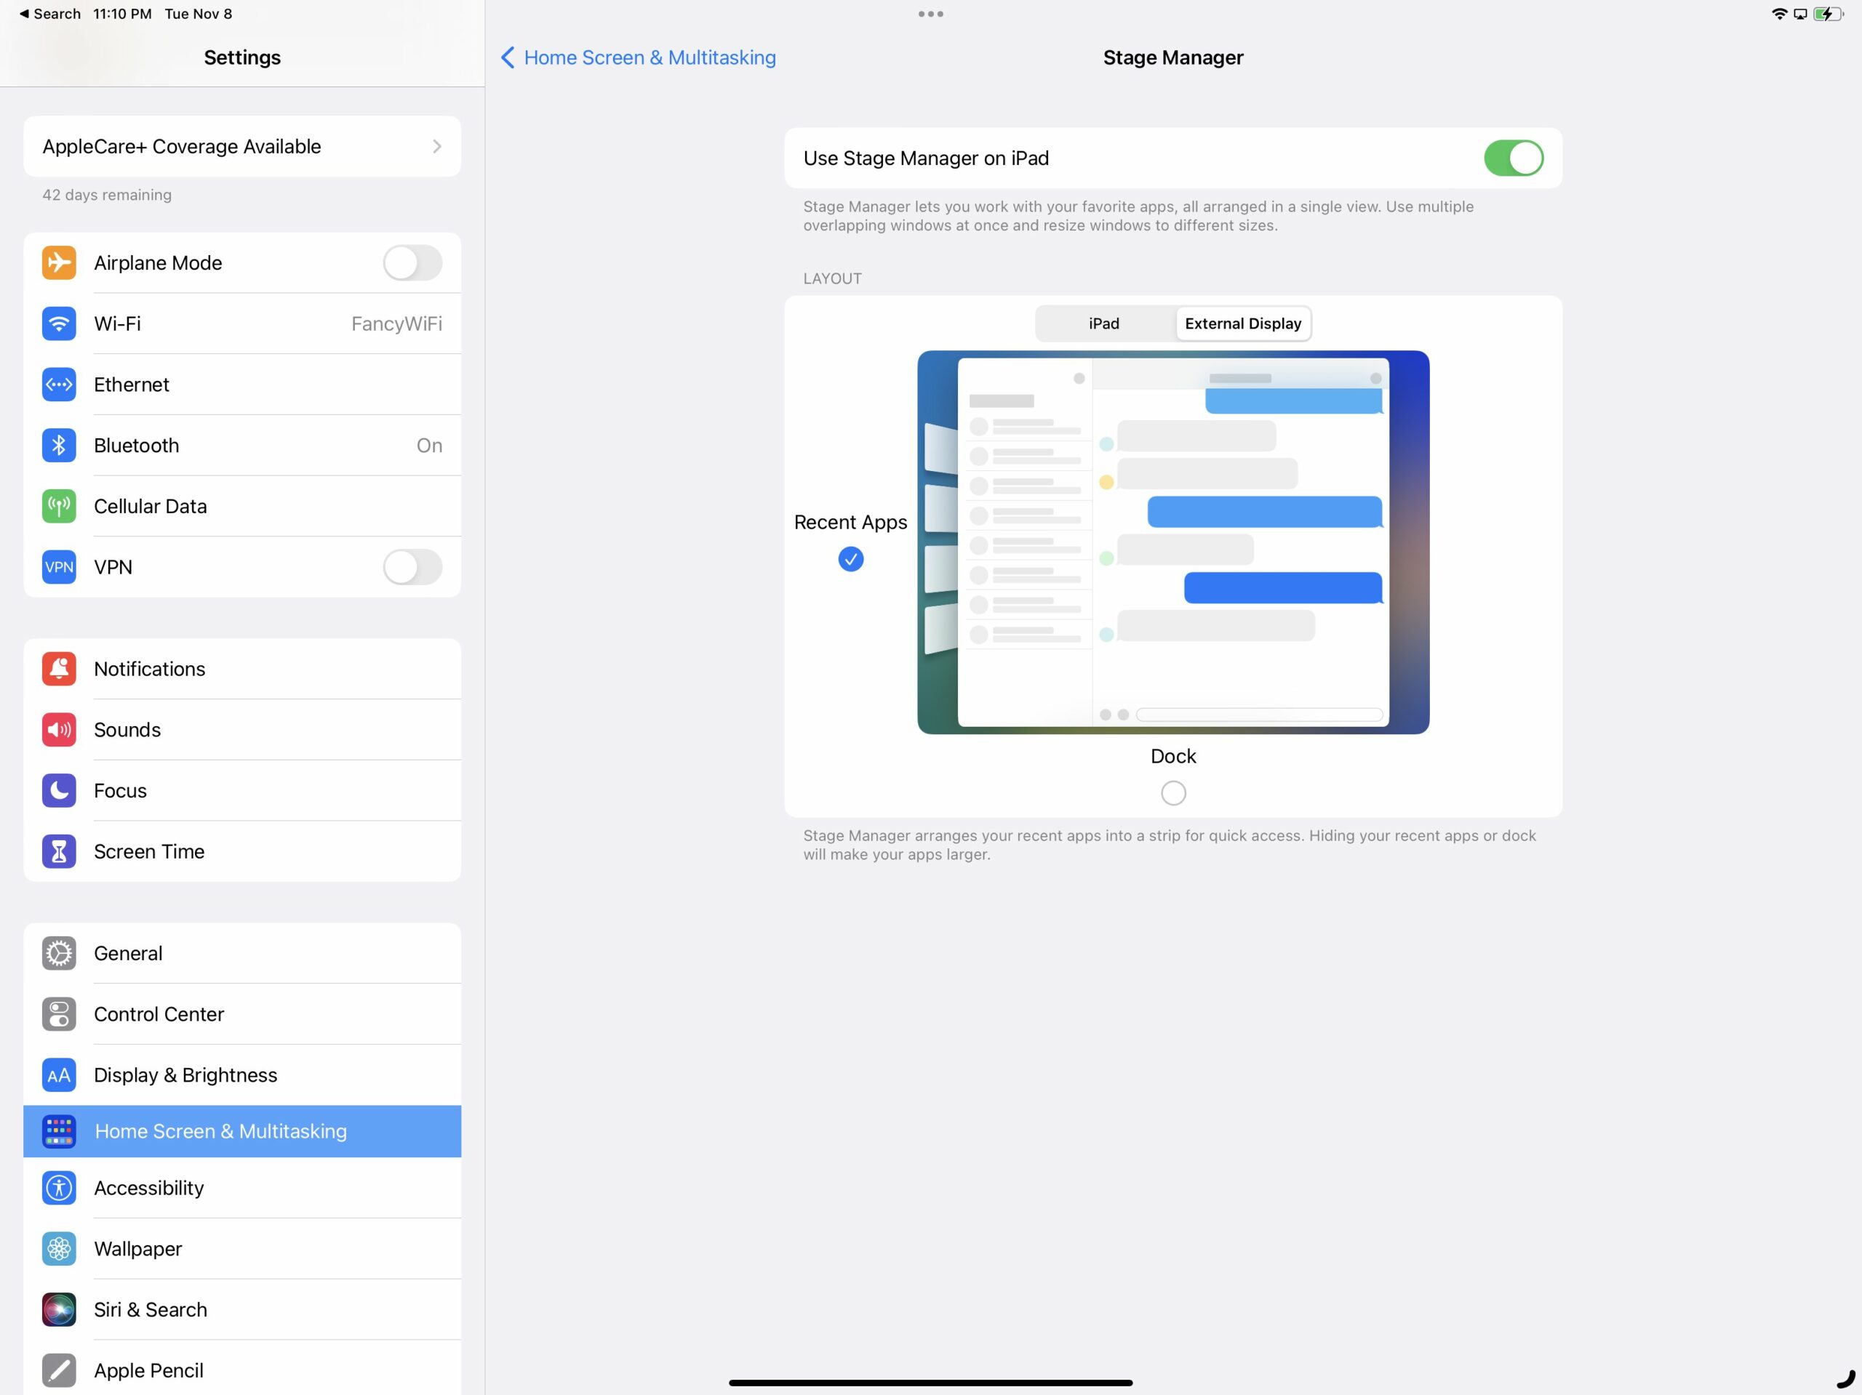Tap the Wi-Fi icon in sidebar
This screenshot has height=1395, width=1862.
59,324
